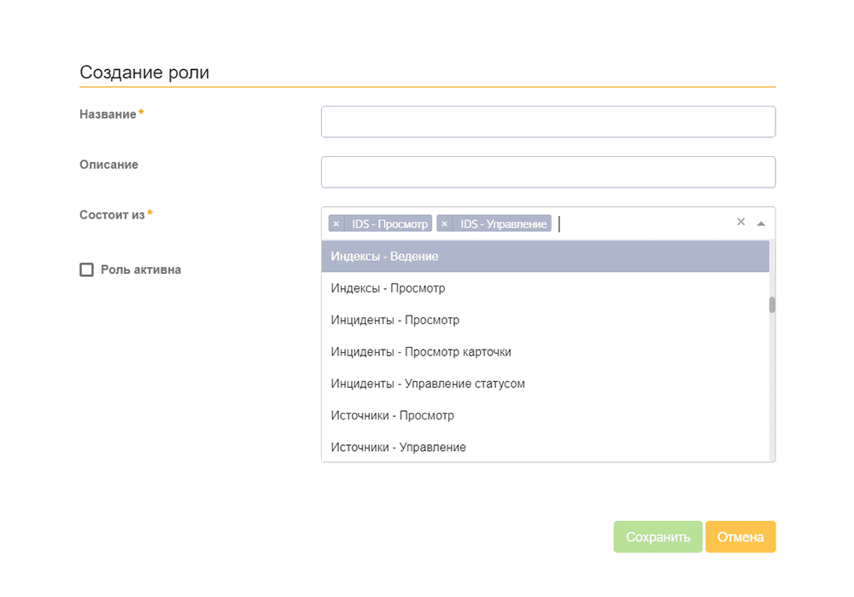Click the Состоит из multiselect search area
Screen dimensions: 854x597
tap(640, 223)
